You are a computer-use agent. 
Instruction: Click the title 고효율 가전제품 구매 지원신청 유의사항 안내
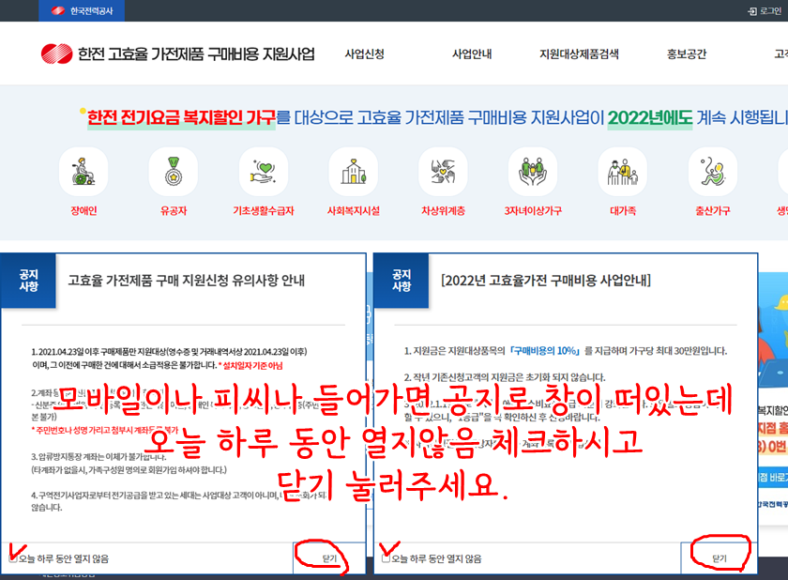tap(186, 281)
